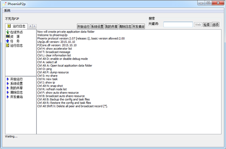Select log line 'Ctrl R: refresh node list'
This screenshot has height=149, width=226.
click(52, 89)
